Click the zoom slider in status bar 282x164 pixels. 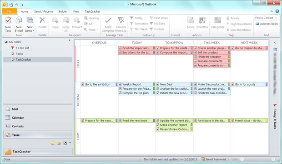pos(258,159)
